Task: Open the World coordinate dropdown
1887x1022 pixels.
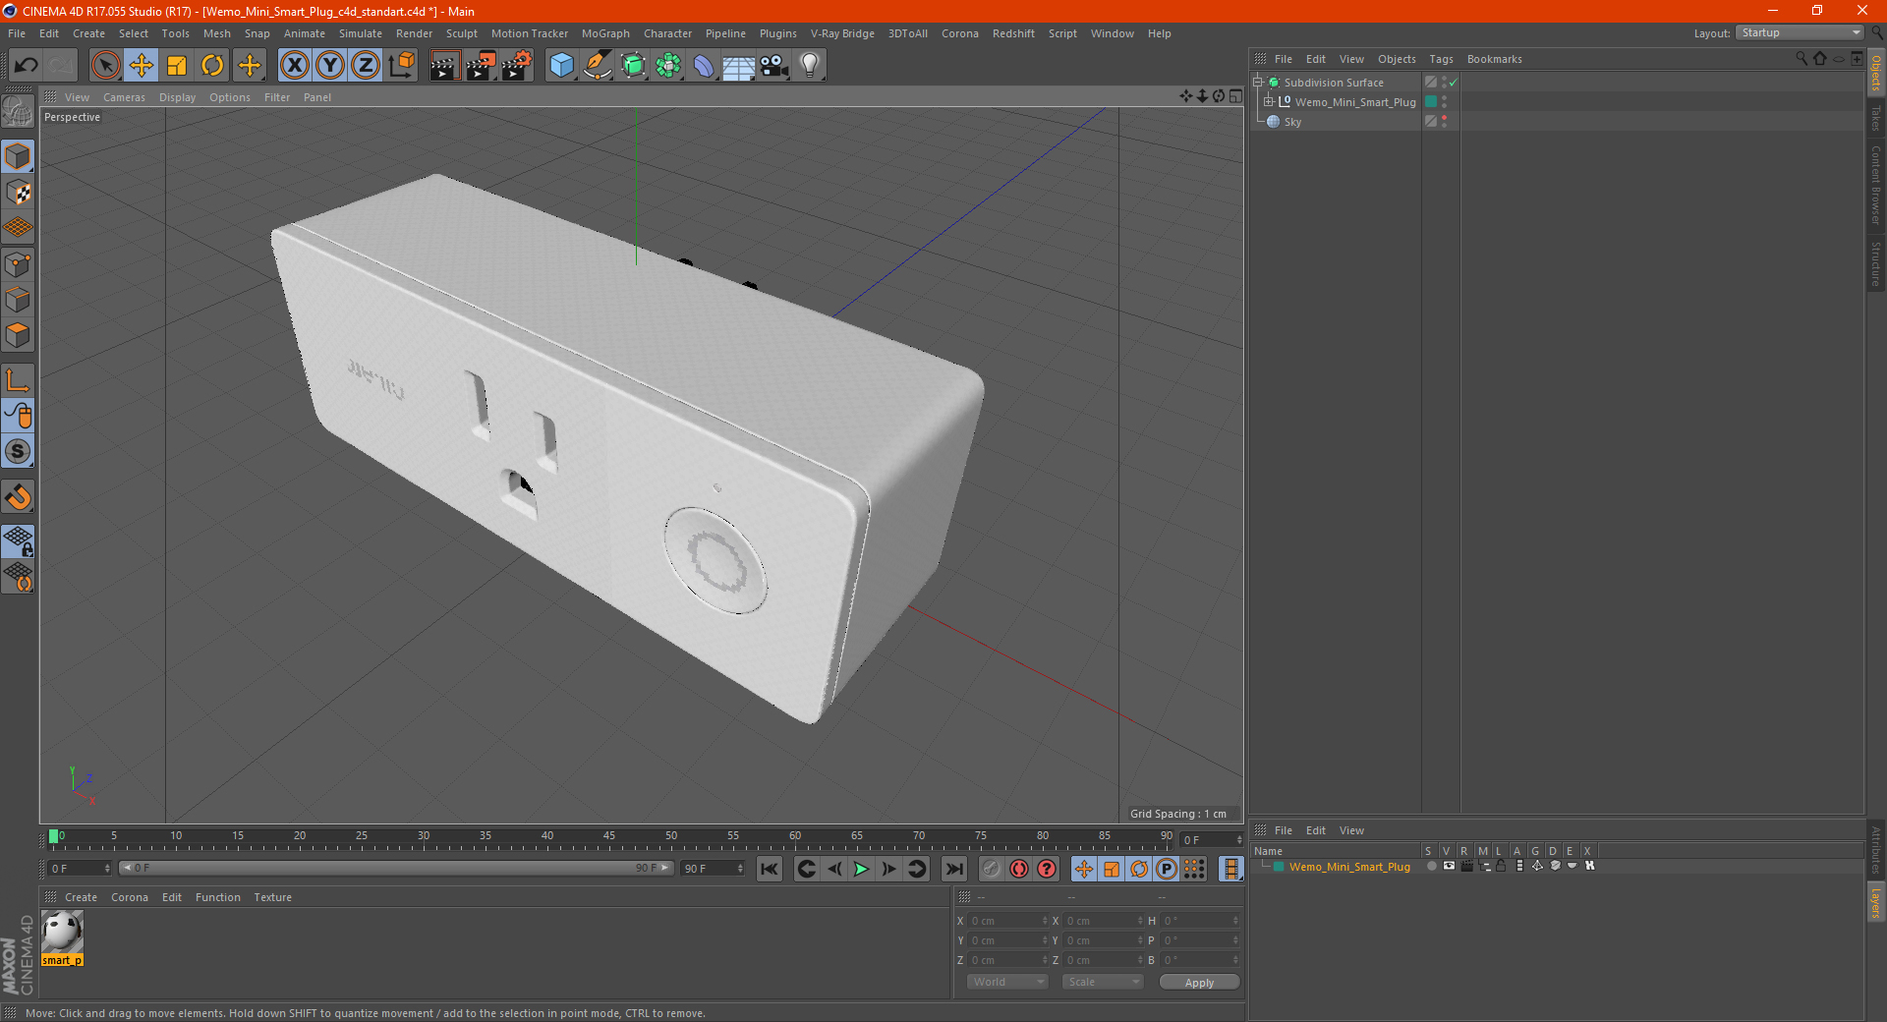Action: point(1007,983)
